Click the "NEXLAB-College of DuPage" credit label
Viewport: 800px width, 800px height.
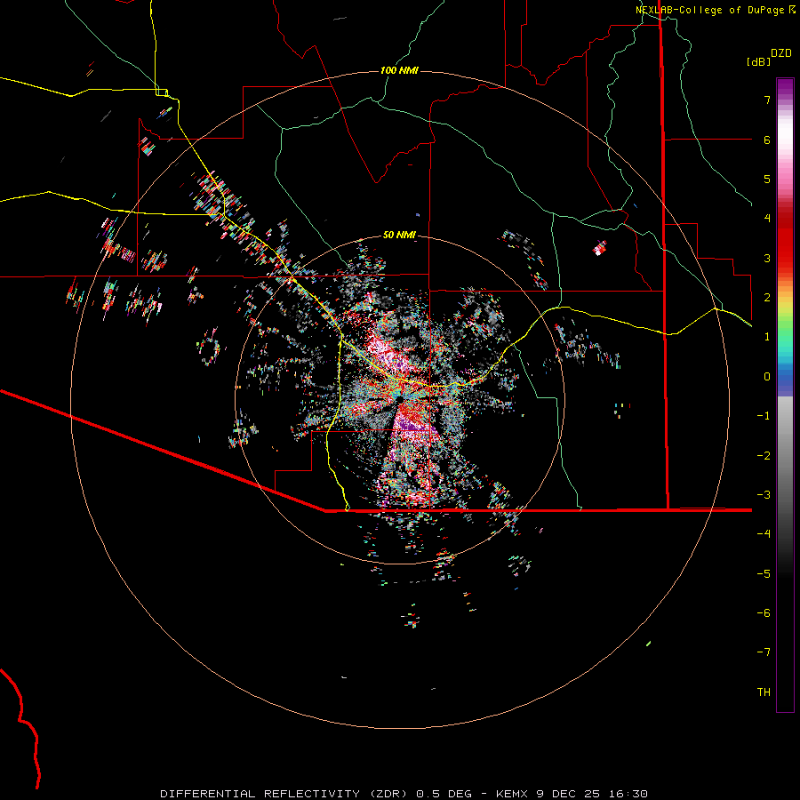pyautogui.click(x=709, y=10)
